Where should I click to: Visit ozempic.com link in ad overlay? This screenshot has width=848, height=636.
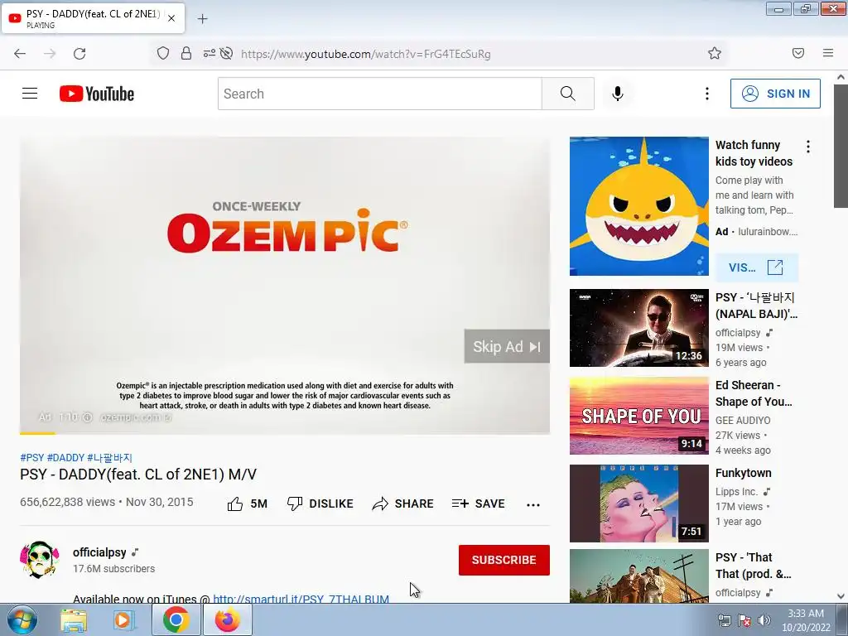[x=136, y=417]
